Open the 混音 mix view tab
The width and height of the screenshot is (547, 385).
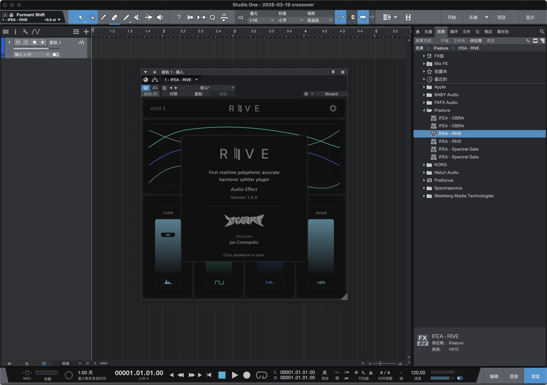[513, 376]
